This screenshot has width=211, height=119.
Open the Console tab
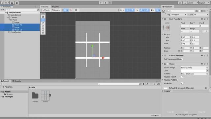point(17,81)
